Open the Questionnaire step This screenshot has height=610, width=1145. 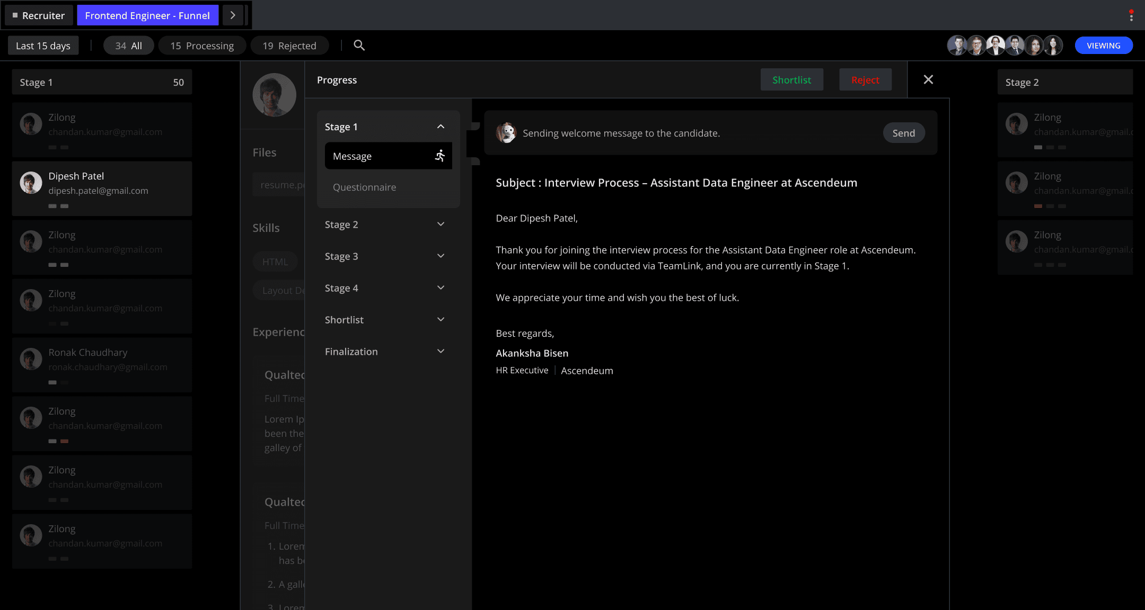click(365, 187)
